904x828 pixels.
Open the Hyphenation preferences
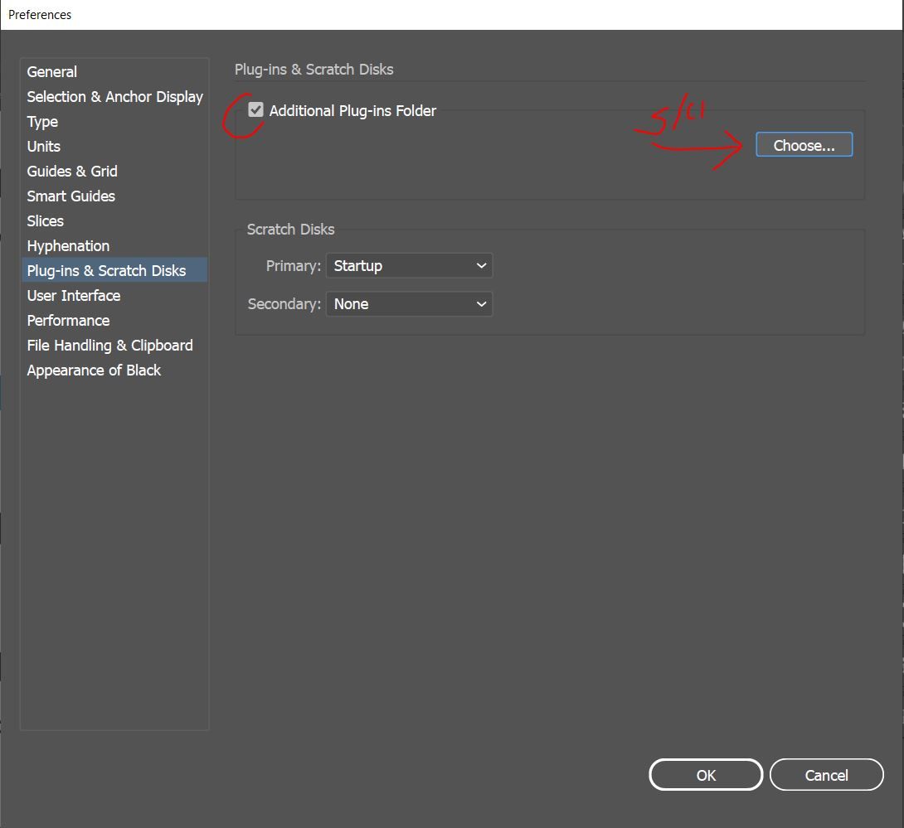[x=68, y=246]
